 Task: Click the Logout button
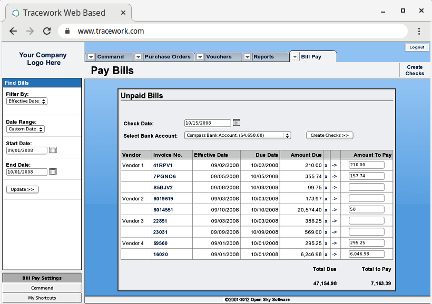pyautogui.click(x=417, y=47)
